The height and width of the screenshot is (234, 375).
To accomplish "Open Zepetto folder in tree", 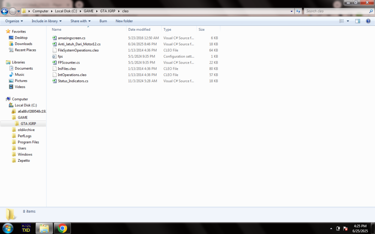I will coord(24,161).
